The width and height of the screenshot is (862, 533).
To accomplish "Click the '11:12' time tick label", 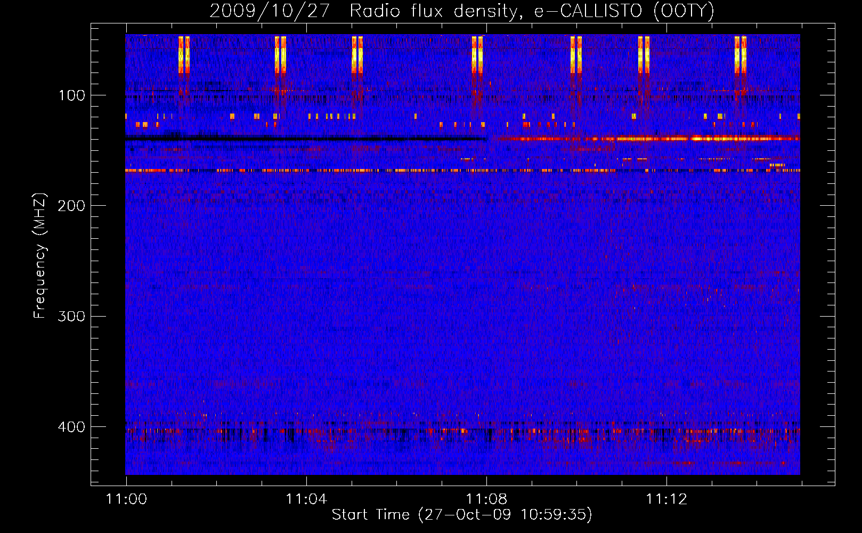I will tap(666, 499).
